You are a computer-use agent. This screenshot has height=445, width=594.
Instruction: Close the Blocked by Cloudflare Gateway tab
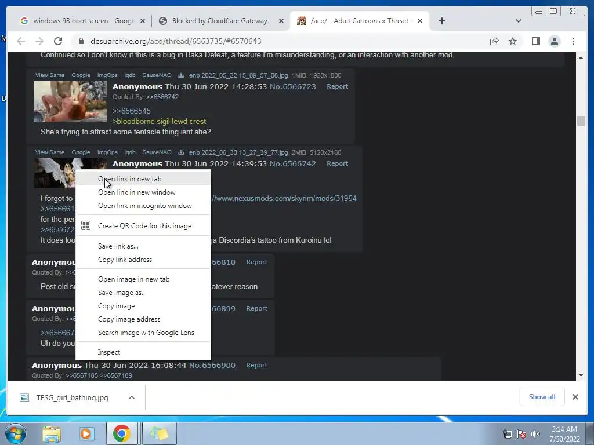click(281, 21)
